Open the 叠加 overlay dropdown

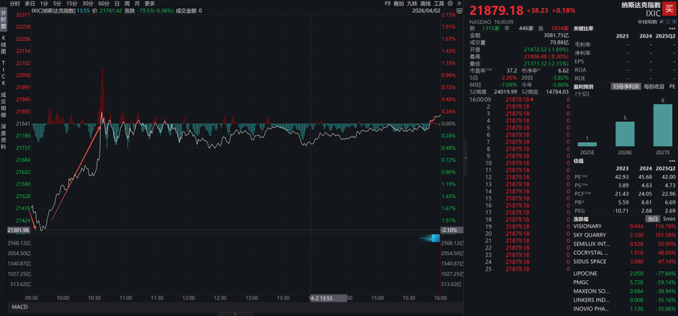[x=399, y=3]
